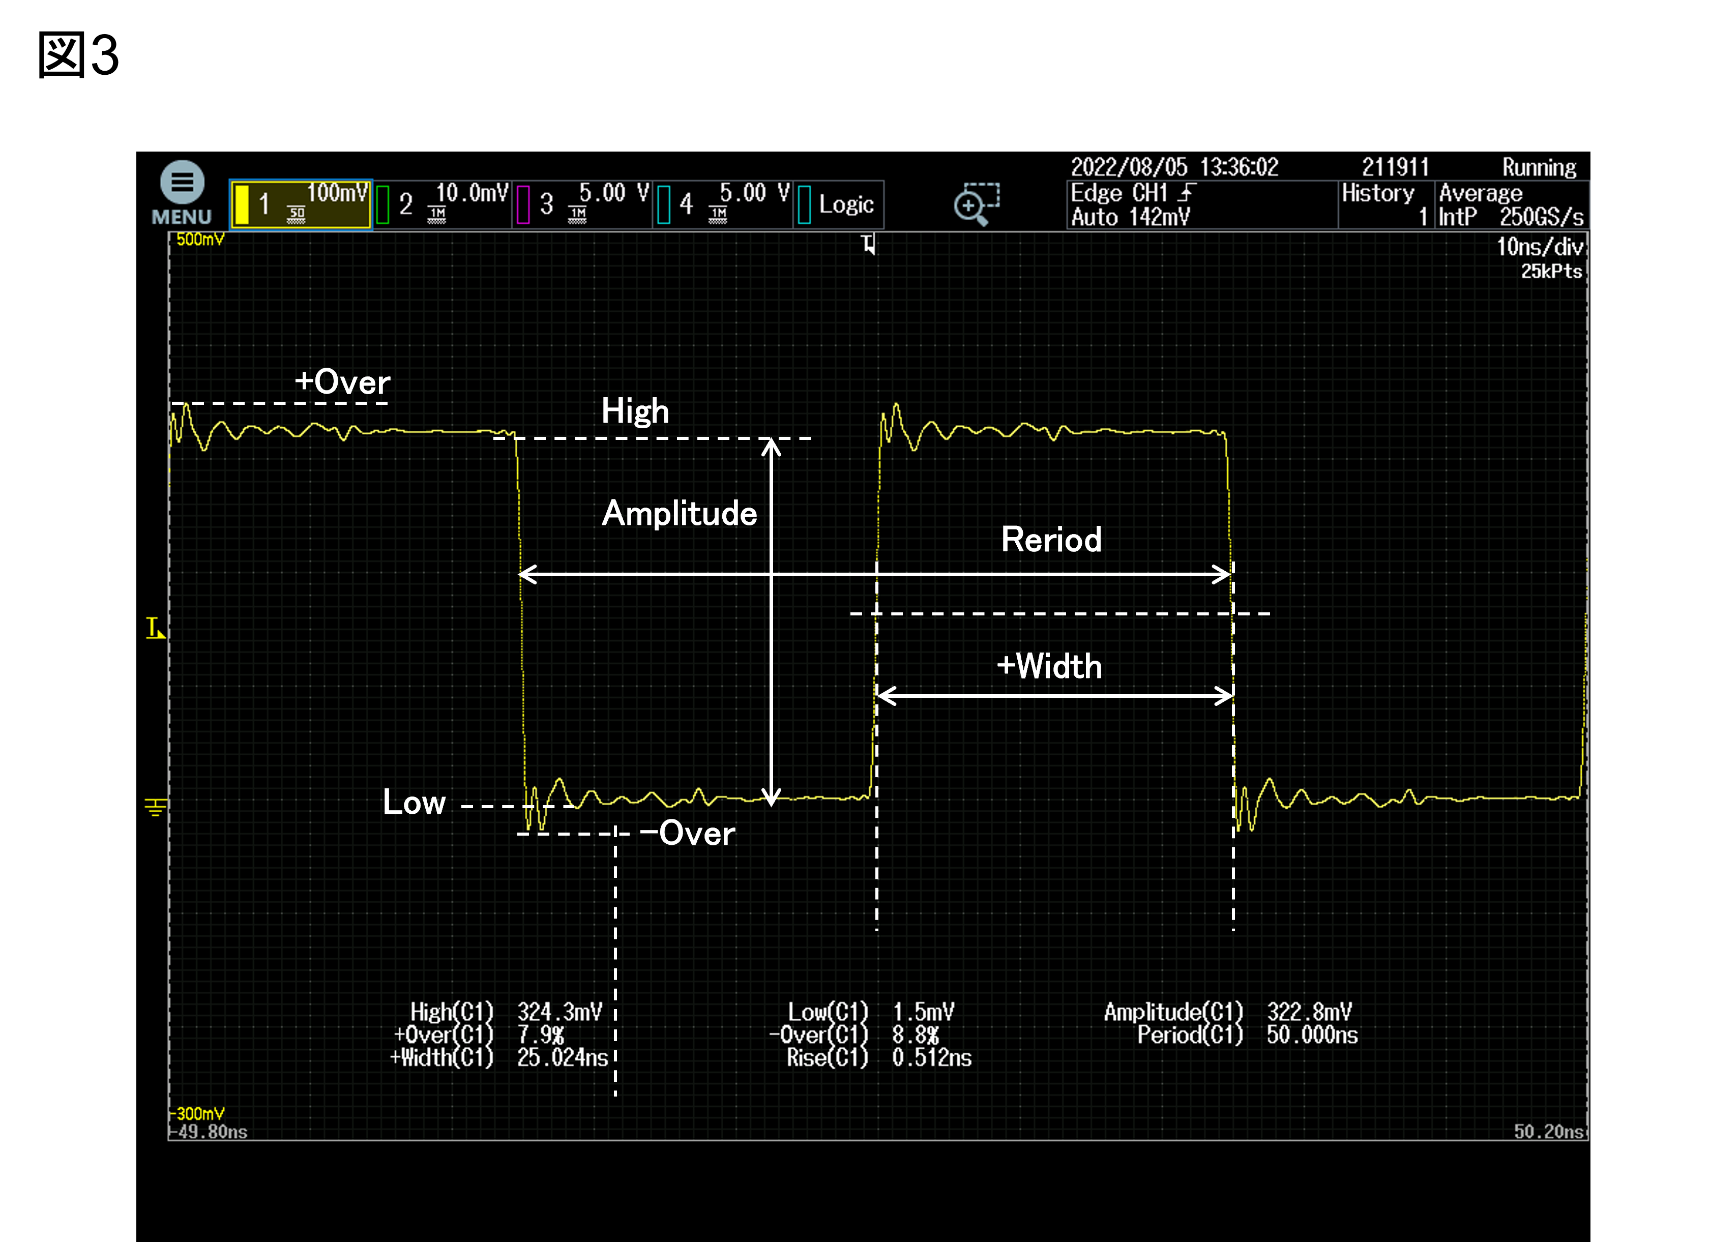Viewport: 1710px width, 1242px height.
Task: Select the +Over(C1) 7.9% measurement
Action: click(479, 1034)
